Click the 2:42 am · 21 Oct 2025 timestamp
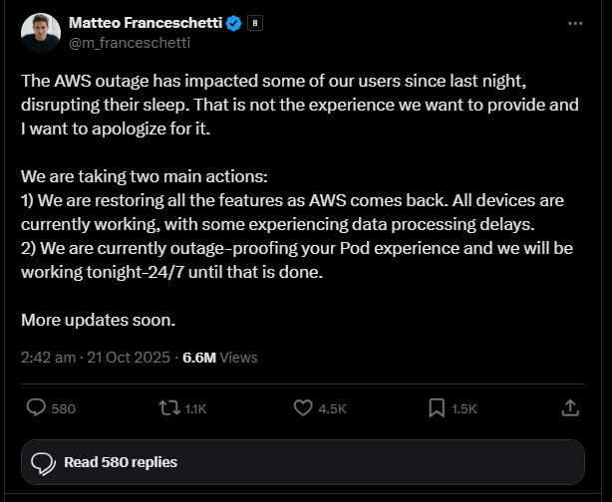 coord(94,357)
